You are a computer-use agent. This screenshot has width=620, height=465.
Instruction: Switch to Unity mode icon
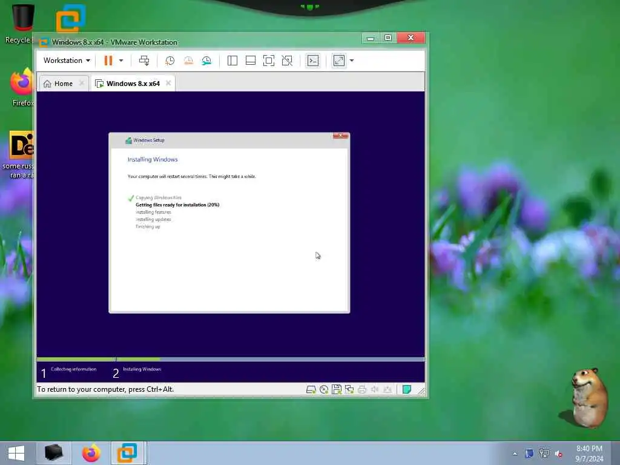(287, 61)
